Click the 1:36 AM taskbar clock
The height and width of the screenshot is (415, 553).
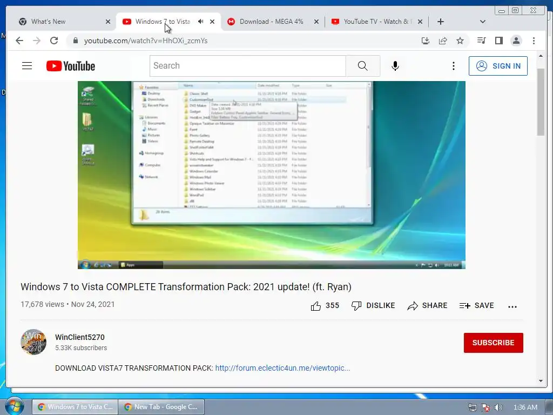525,407
